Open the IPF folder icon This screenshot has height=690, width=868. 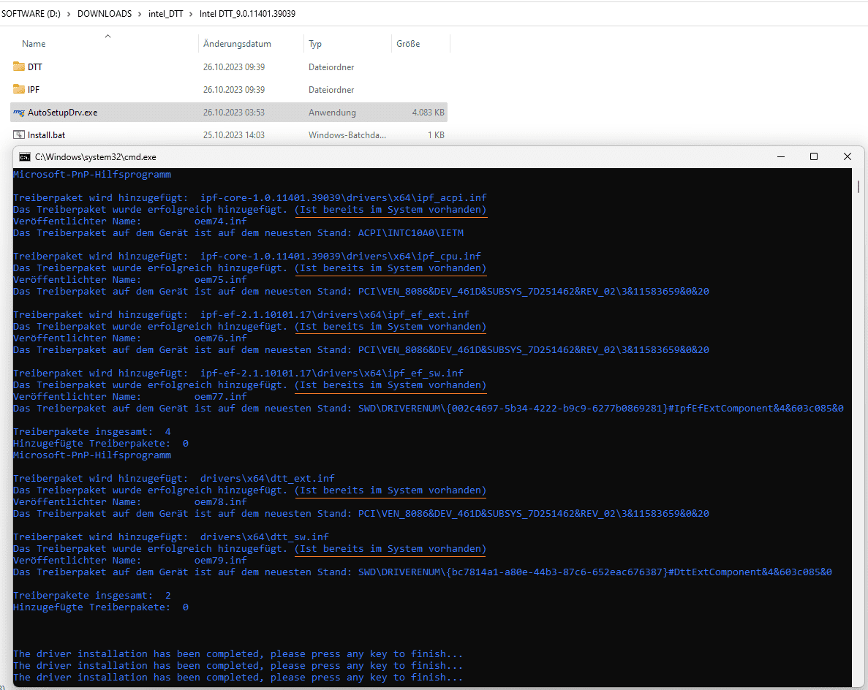(x=19, y=90)
